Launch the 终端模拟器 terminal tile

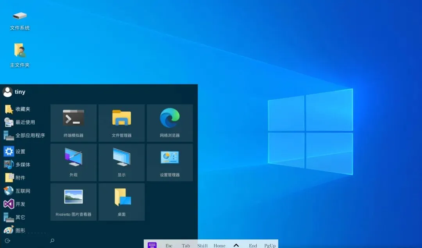click(x=73, y=123)
